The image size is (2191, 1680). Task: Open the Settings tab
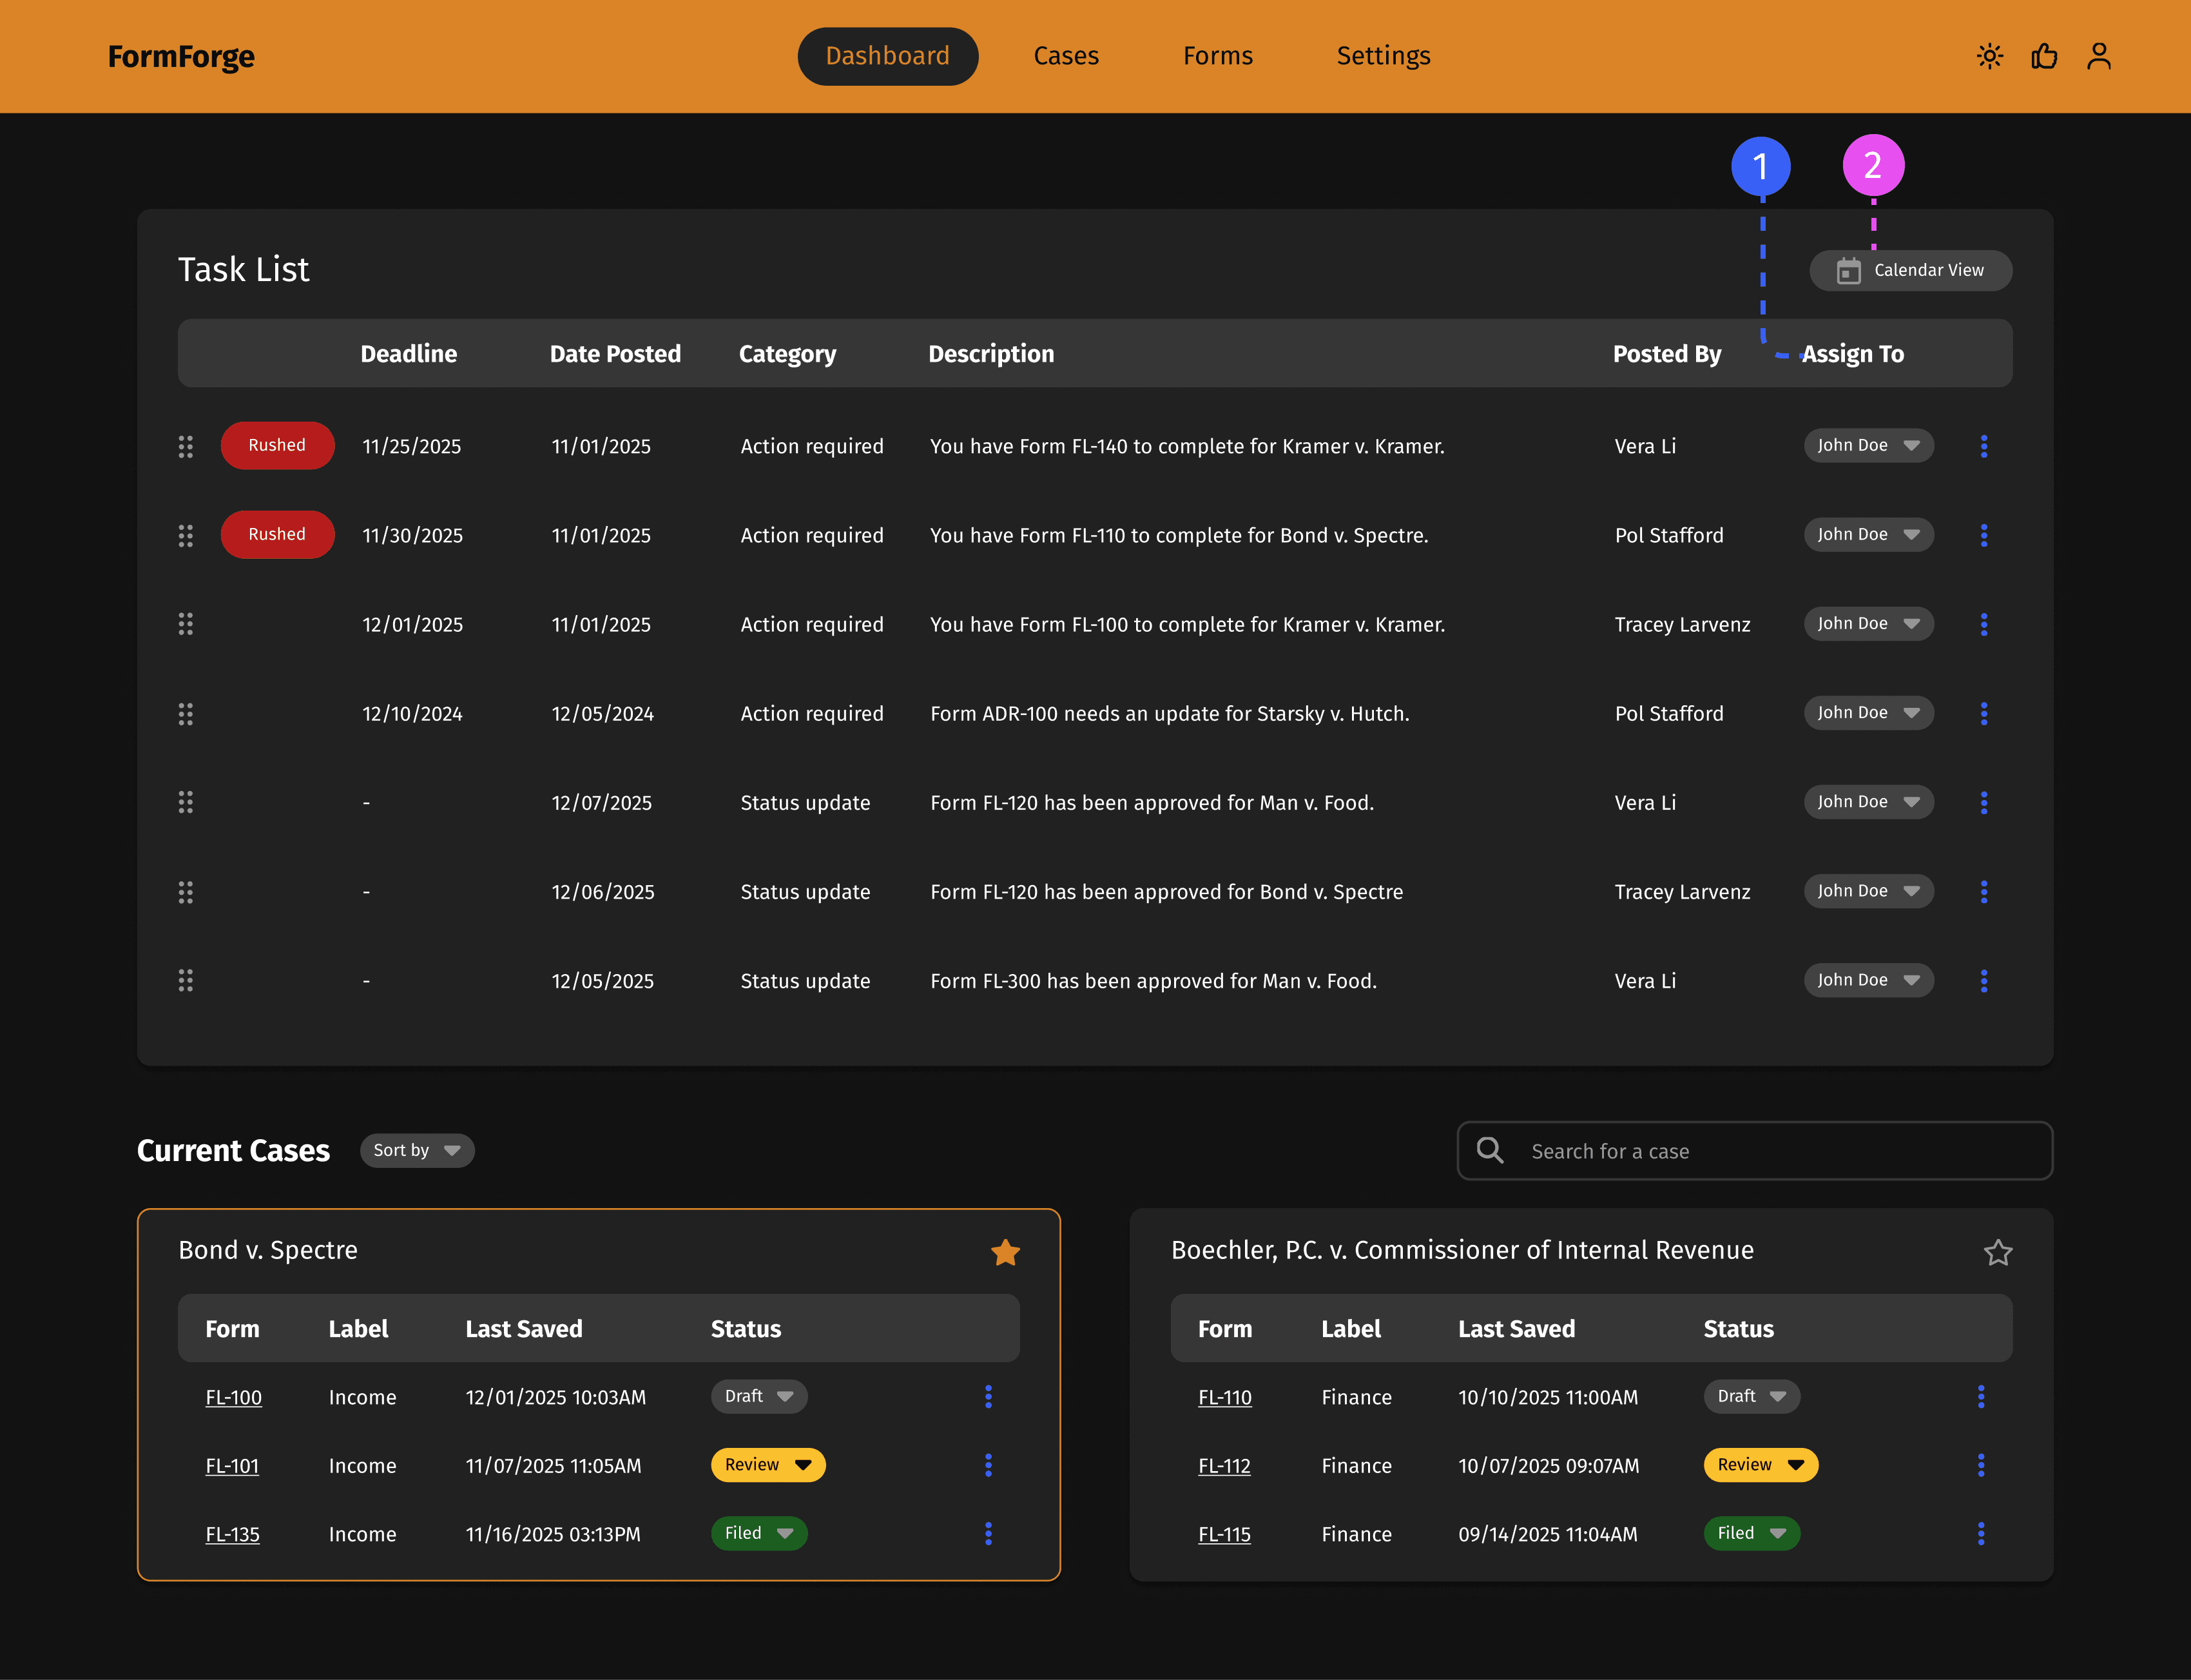pyautogui.click(x=1382, y=56)
